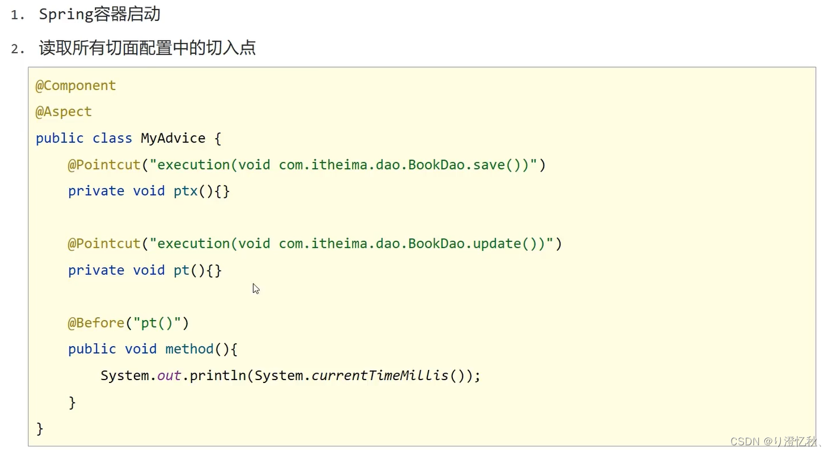Click @Pointcut annotation on the BookDao.update line
Viewport: 830px width, 453px height.
coord(104,243)
